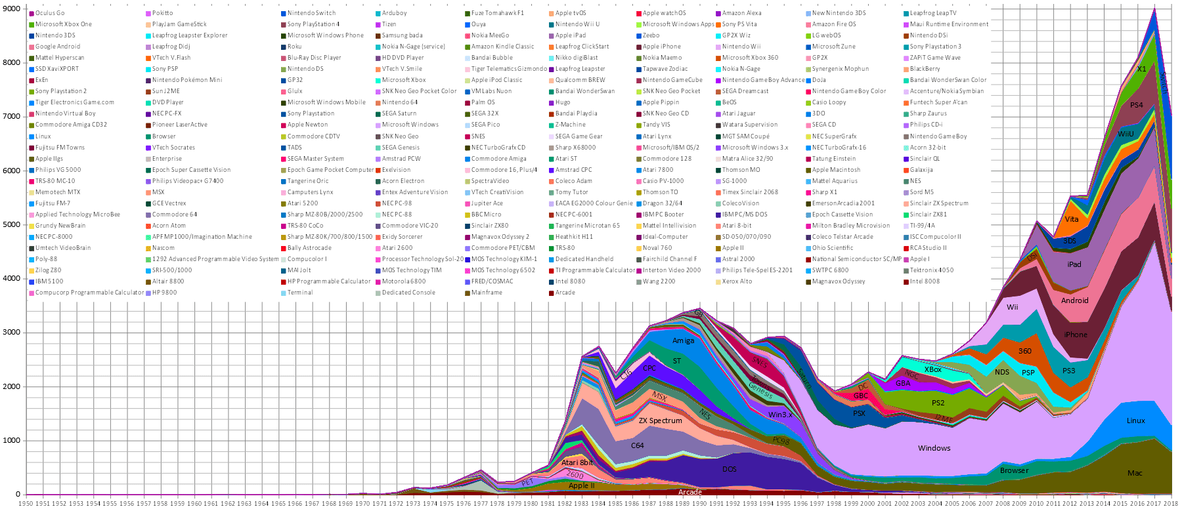This screenshot has height=513, width=1182.
Task: Select the 'Android' chart area label
Action: click(1075, 300)
